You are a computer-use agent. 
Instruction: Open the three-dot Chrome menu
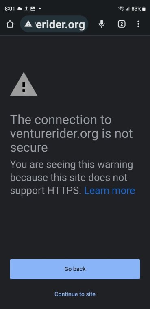[138, 24]
